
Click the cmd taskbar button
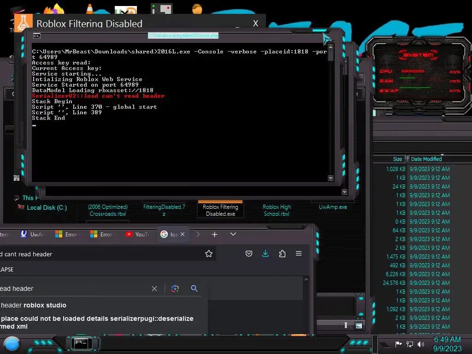[81, 344]
